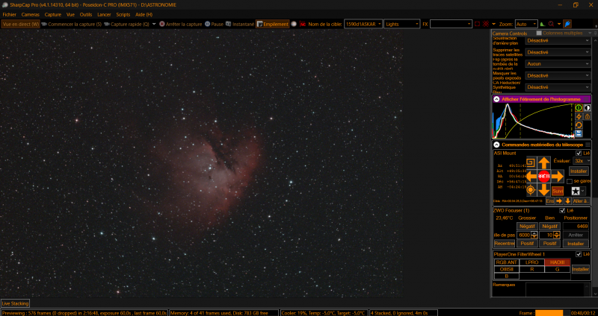Open the Outils menu
The width and height of the screenshot is (598, 316).
click(x=86, y=14)
